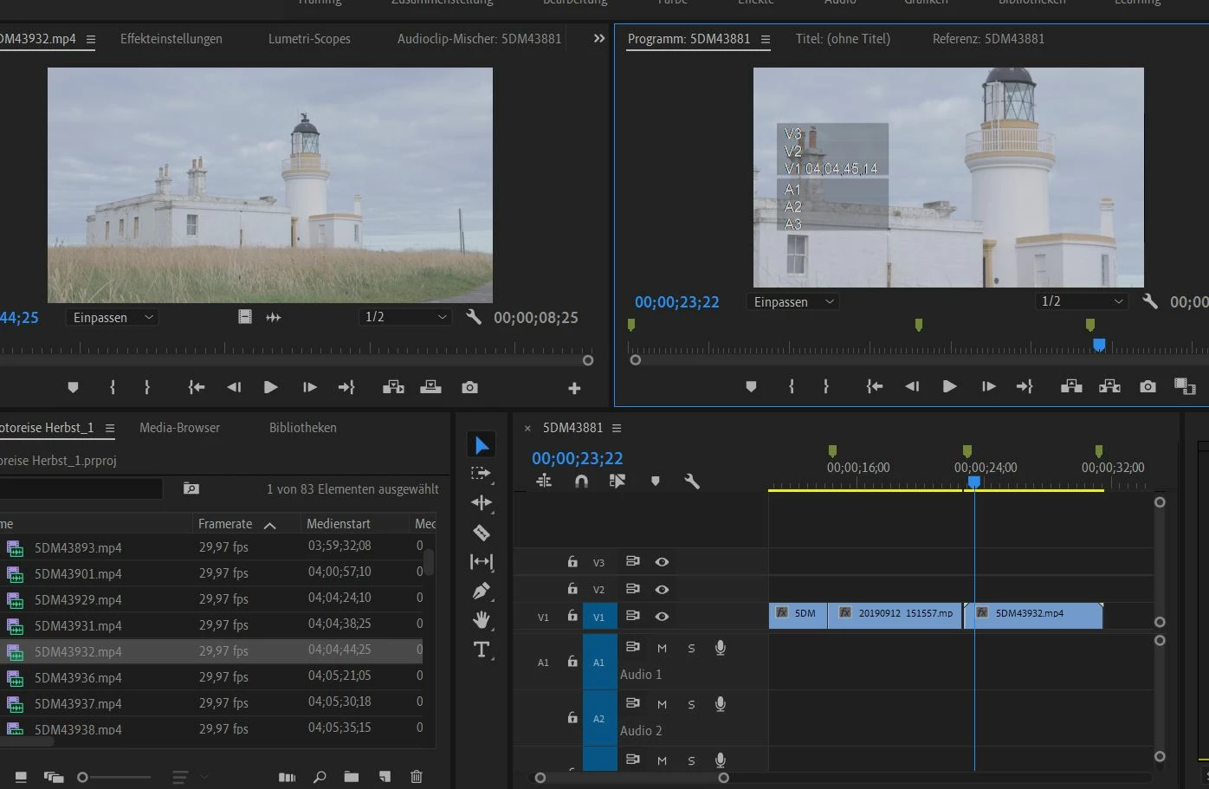Select the Ripple Edit tool
This screenshot has width=1209, height=789.
pos(482,503)
